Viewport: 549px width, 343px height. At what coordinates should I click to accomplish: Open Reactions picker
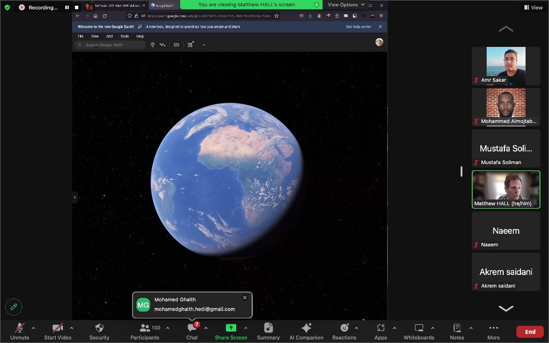(x=344, y=332)
